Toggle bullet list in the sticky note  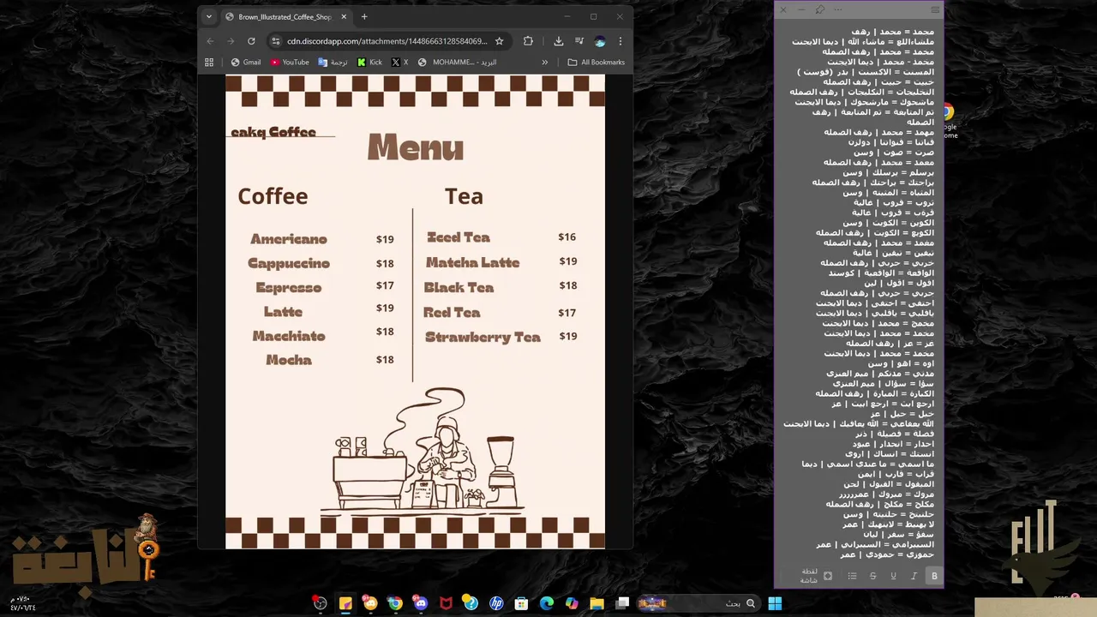click(852, 576)
